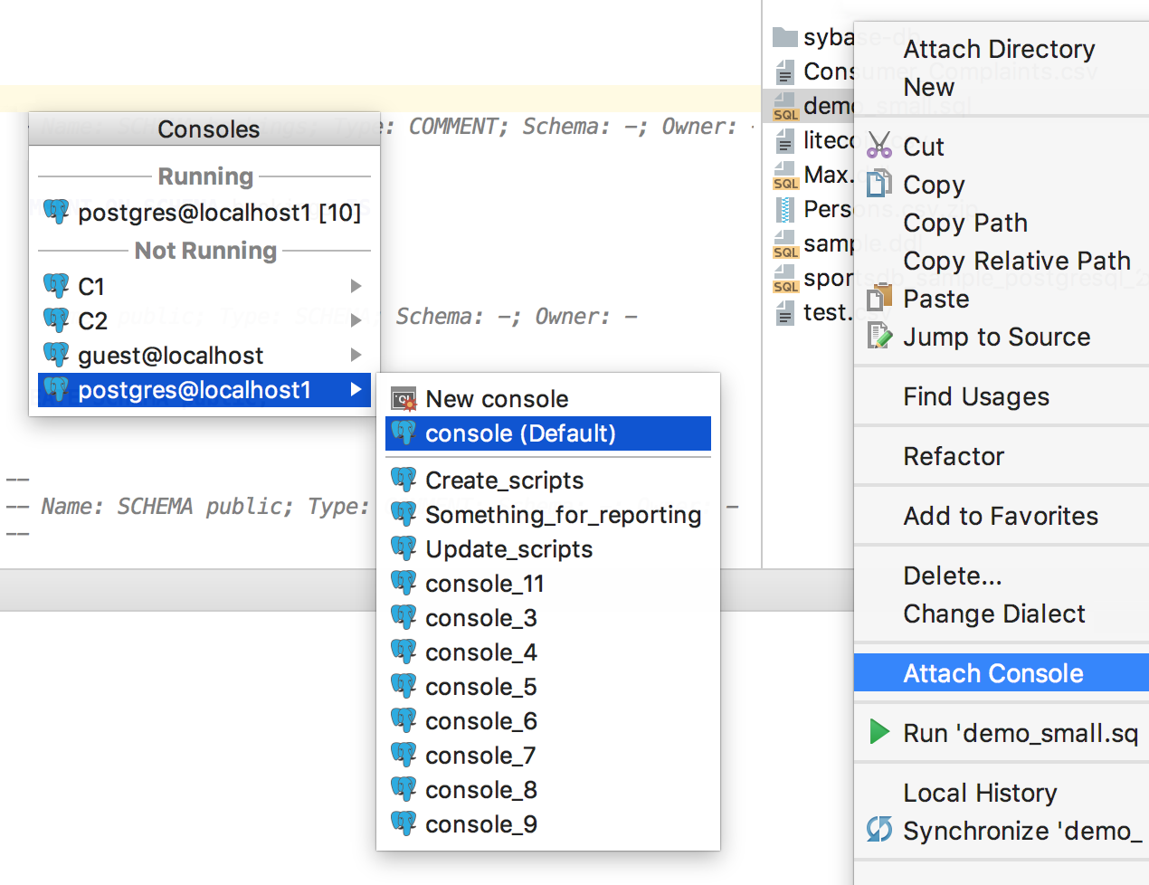Click the text file icon beside test.
The image size is (1149, 885).
pos(785,313)
